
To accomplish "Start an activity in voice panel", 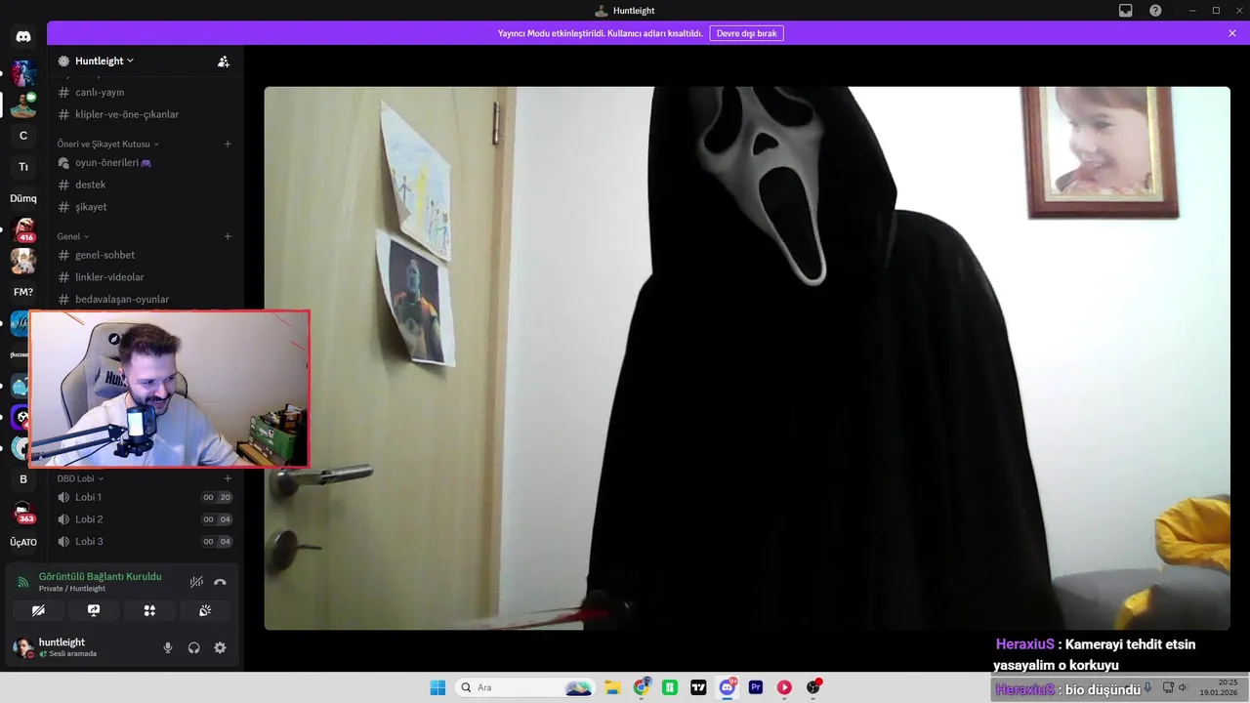I will pos(149,610).
